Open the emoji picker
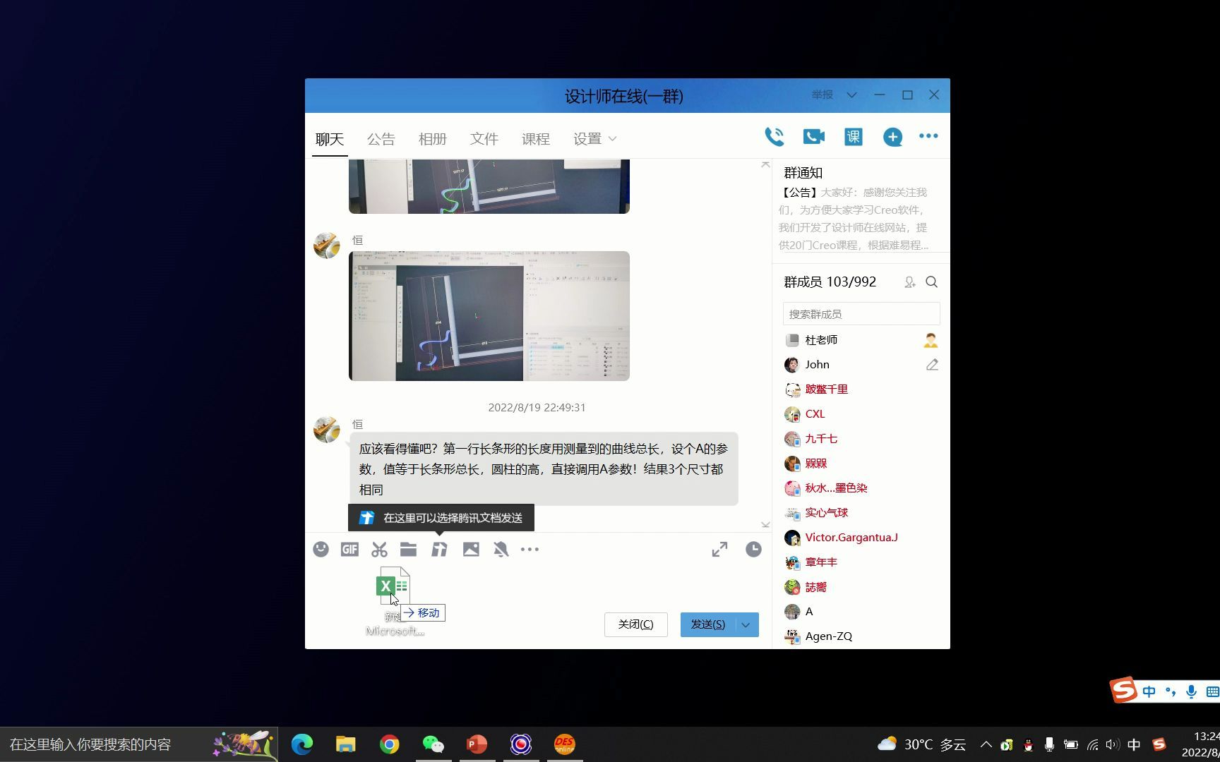The width and height of the screenshot is (1220, 762). [x=321, y=549]
